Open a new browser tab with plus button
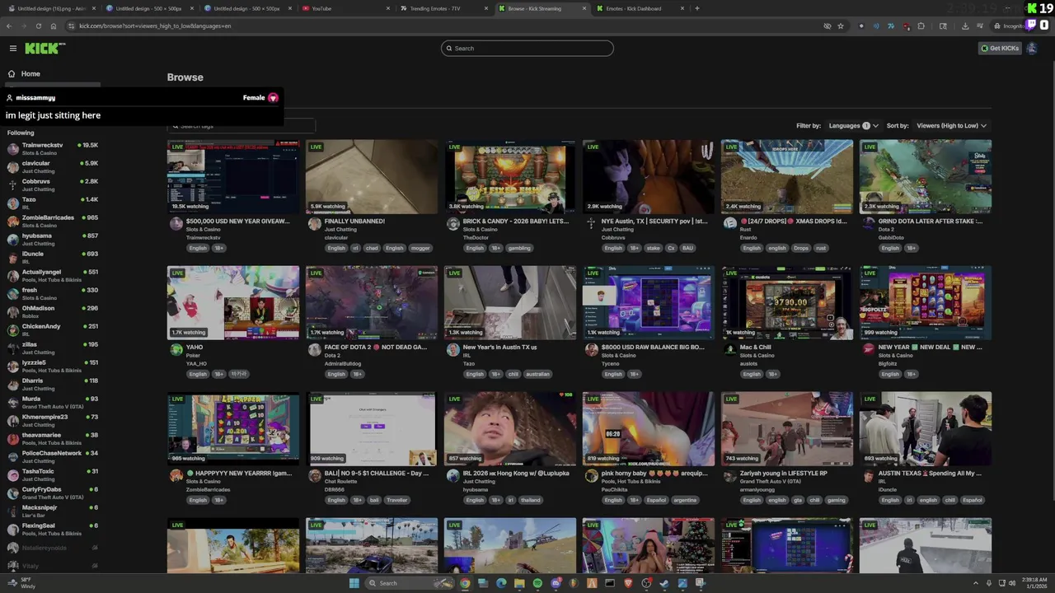 click(697, 8)
